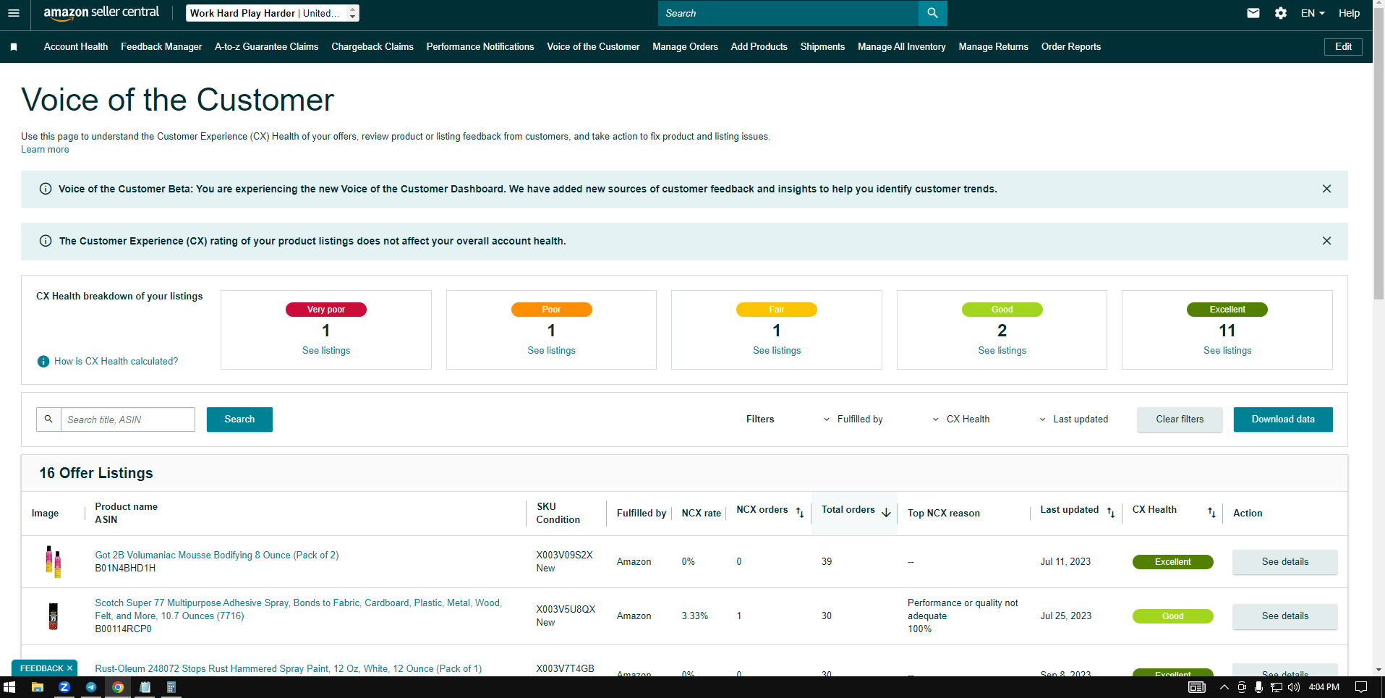Click the Help link in the header
This screenshot has height=698, width=1385.
tap(1349, 13)
